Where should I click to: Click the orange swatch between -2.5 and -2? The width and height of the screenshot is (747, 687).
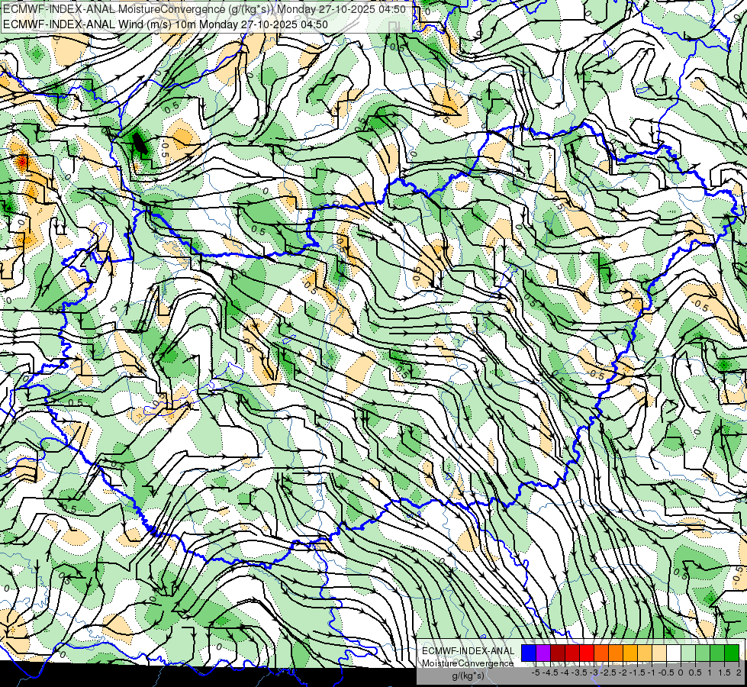click(x=616, y=653)
